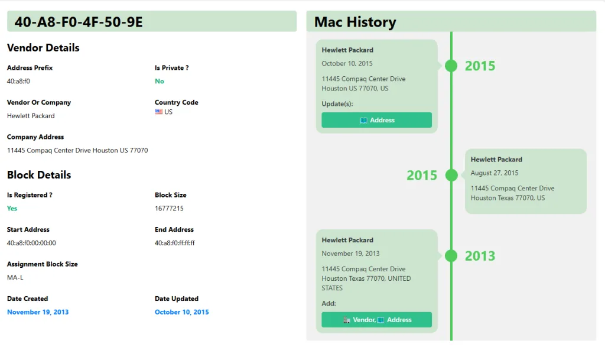
Task: Click the green Yes under Is Registered
Action: 12,208
